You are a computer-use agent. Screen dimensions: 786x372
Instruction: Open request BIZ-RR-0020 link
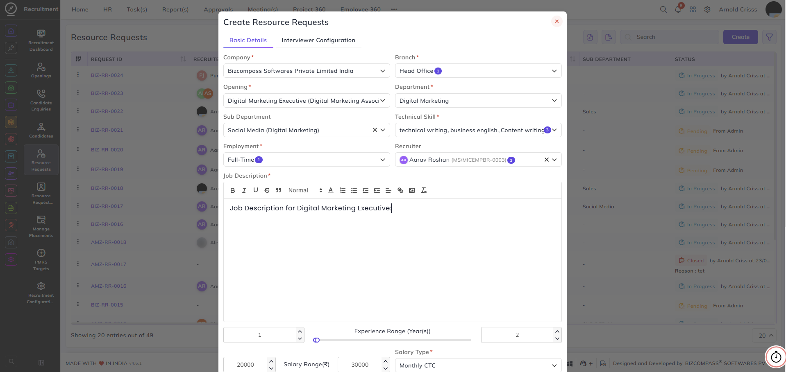coord(107,150)
